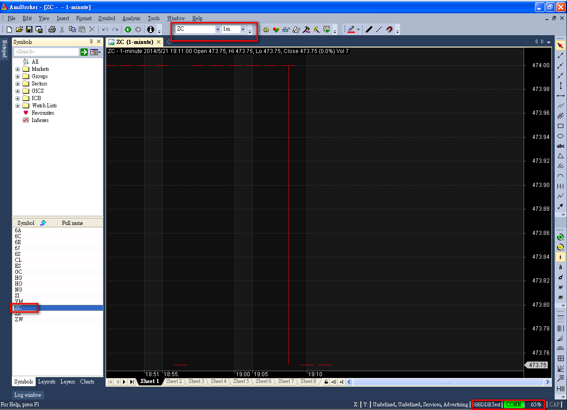Select the Horizontal line tool
The height and width of the screenshot is (410, 567).
561,96
